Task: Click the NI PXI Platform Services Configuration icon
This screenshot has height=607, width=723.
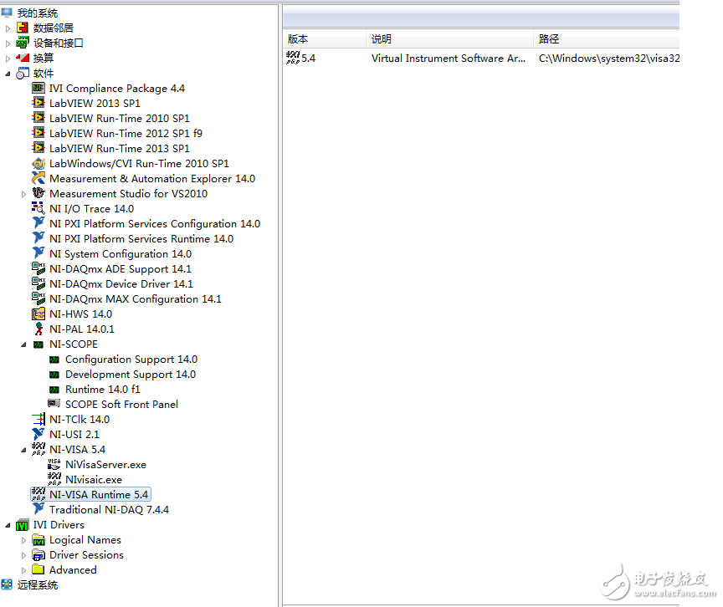Action: (x=38, y=223)
